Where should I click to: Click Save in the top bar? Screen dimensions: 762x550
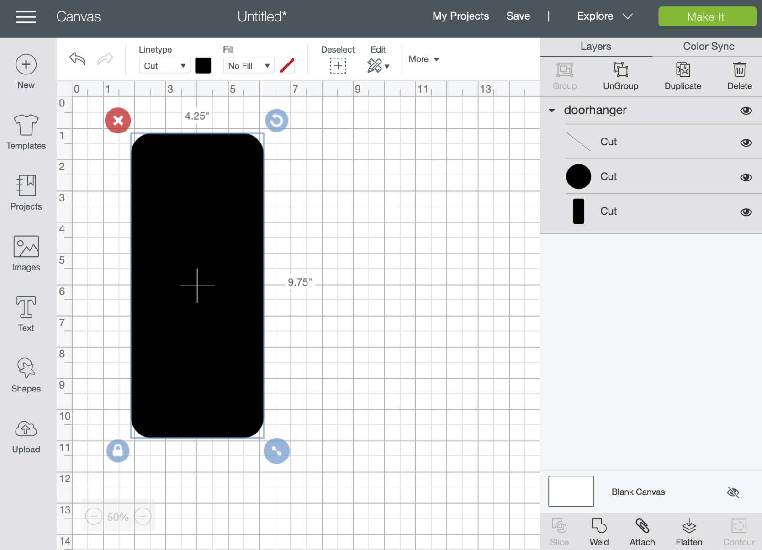(x=518, y=16)
